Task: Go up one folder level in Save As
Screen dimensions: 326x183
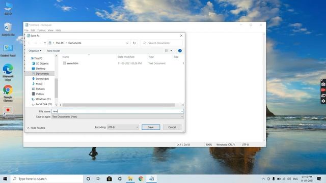Action: 45,43
